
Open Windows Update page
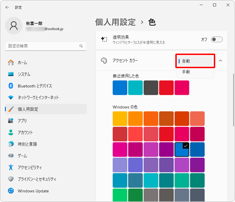(x=46, y=191)
